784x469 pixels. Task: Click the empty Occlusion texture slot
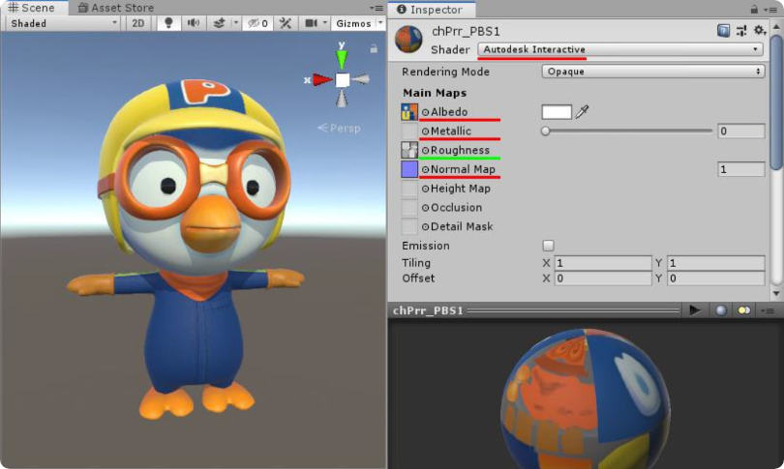409,207
